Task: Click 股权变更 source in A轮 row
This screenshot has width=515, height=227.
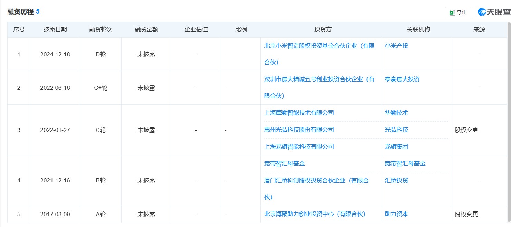Action: point(466,214)
